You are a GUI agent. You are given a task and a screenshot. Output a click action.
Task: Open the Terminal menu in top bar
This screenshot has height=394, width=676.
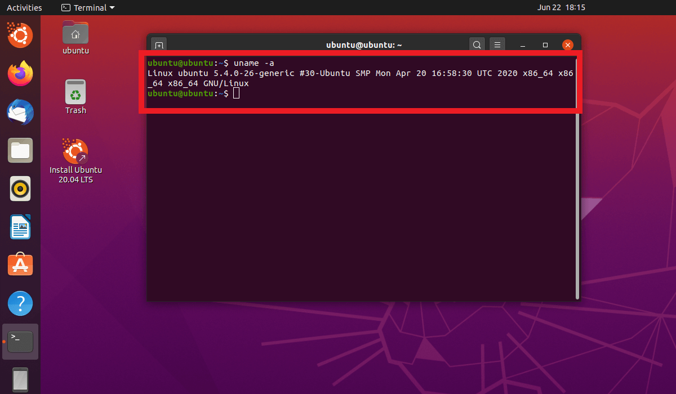87,7
